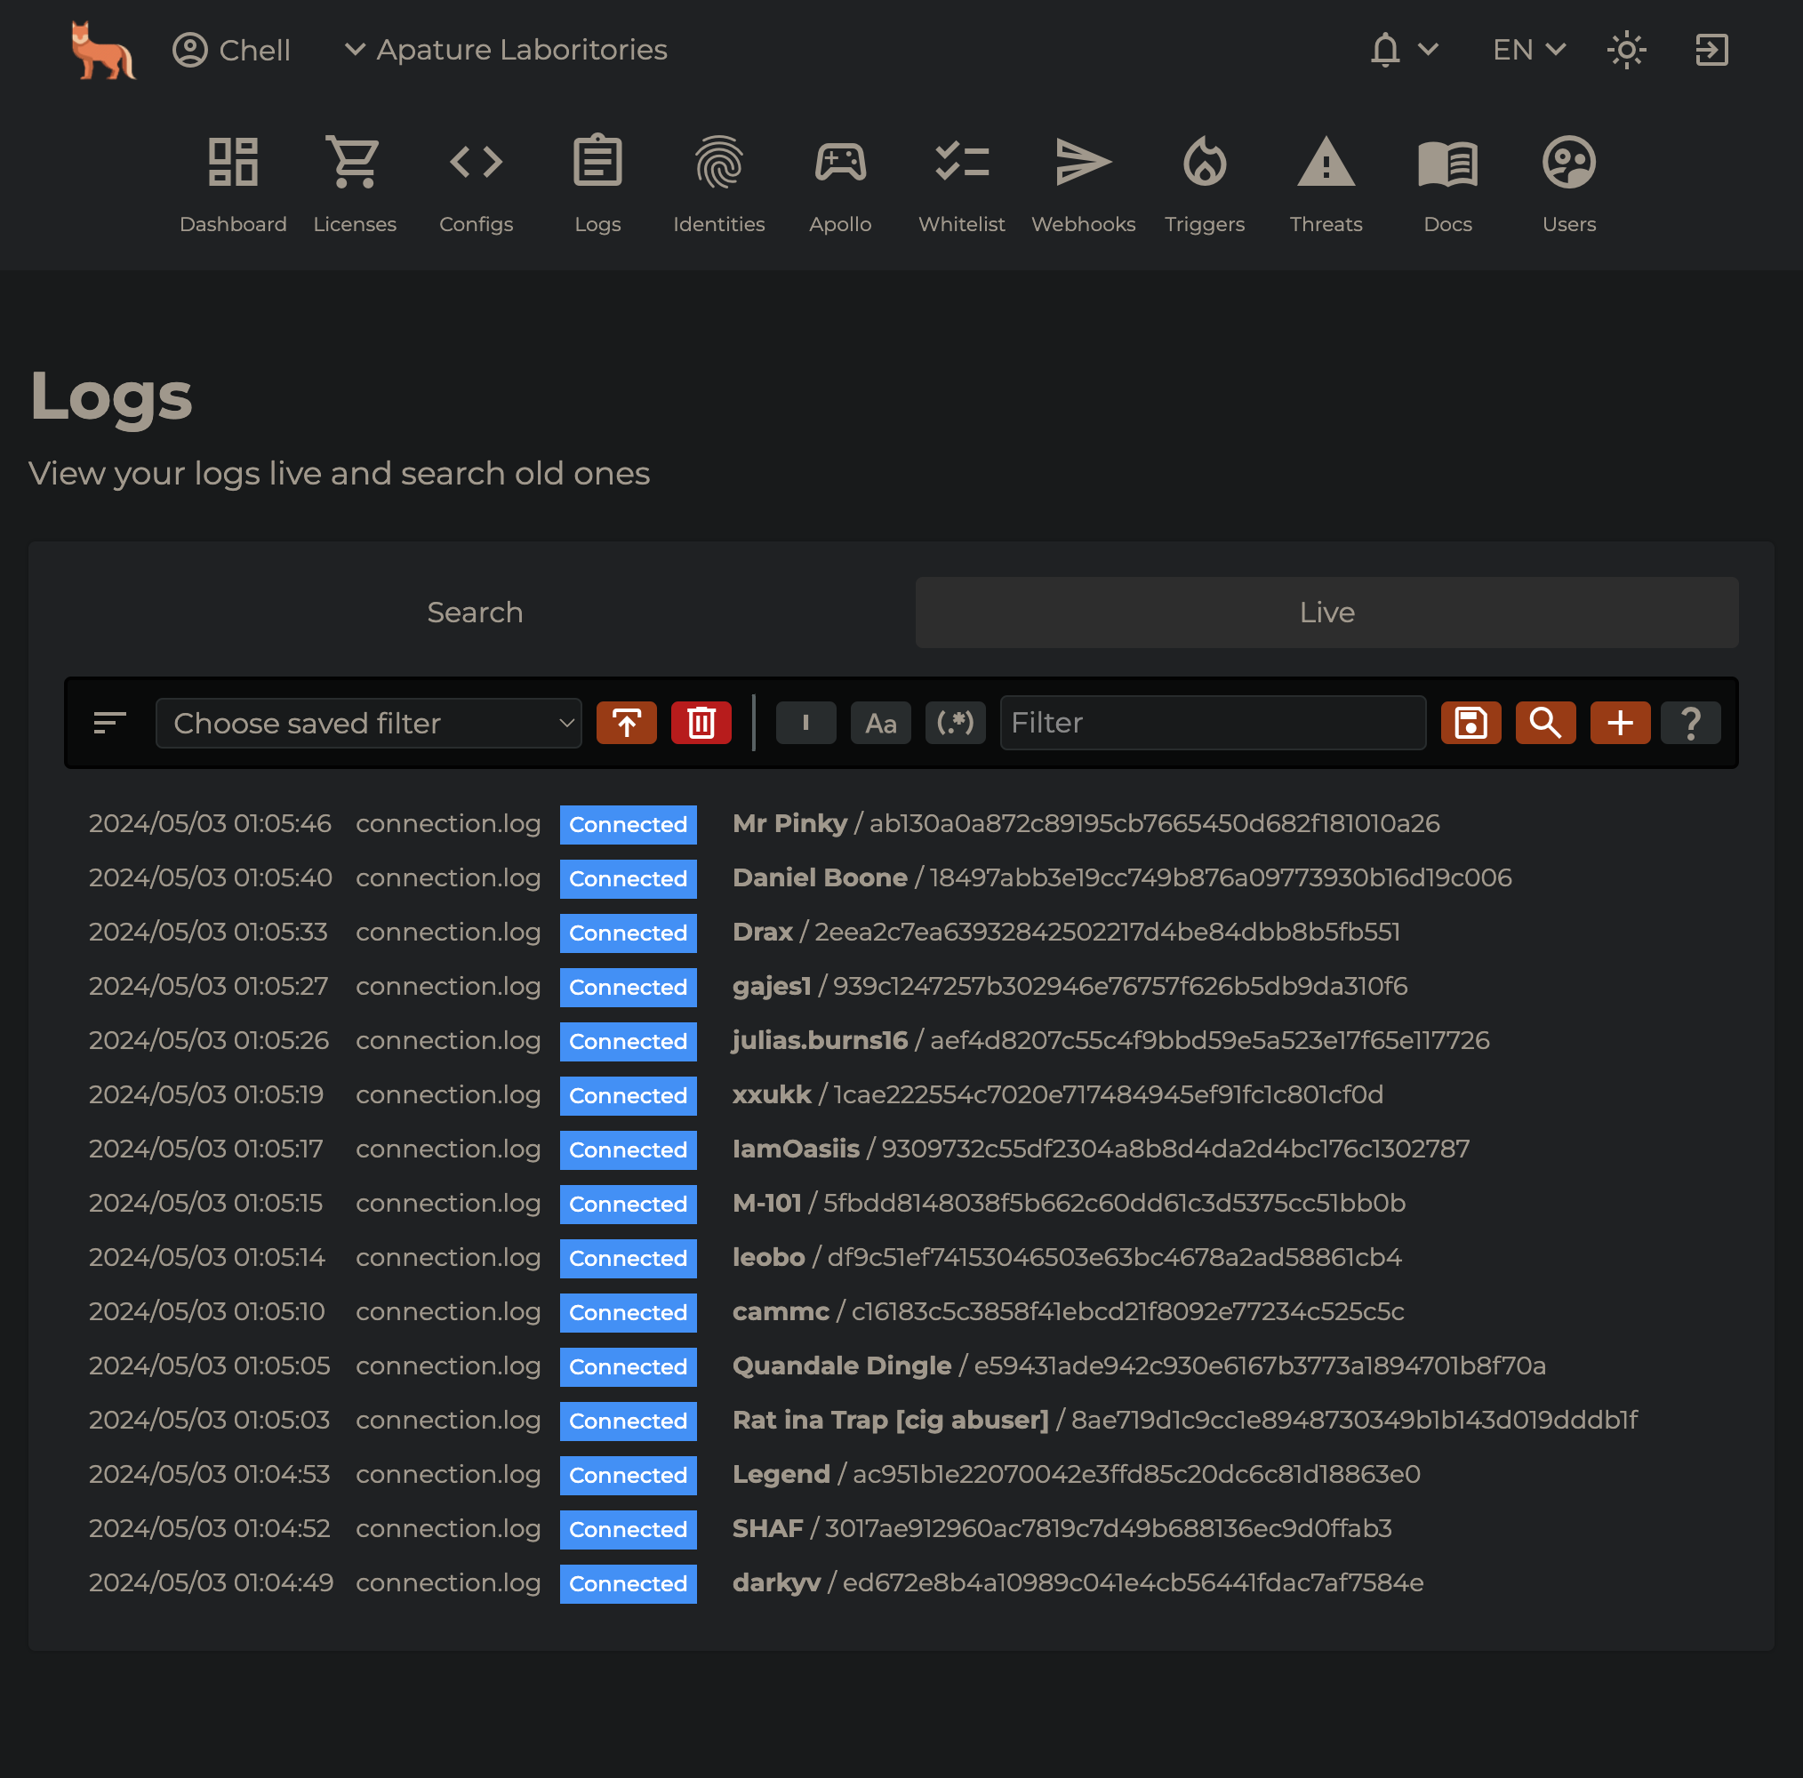Image resolution: width=1803 pixels, height=1778 pixels.
Task: Open the Threats panel
Action: [1326, 180]
